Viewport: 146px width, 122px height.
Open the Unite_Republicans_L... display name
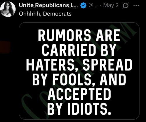[48, 5]
